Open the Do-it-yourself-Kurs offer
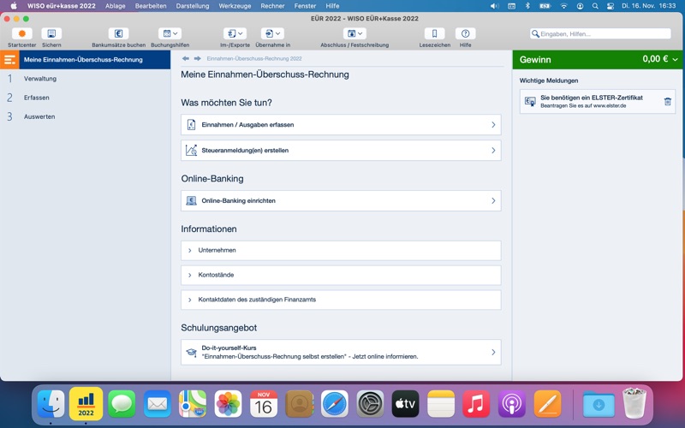Screen dimensions: 685x428 tap(341, 352)
